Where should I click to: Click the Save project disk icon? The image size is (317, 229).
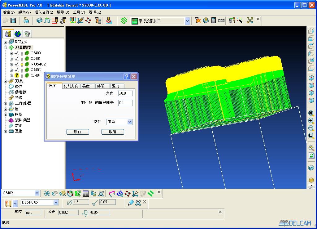[x=13, y=20]
